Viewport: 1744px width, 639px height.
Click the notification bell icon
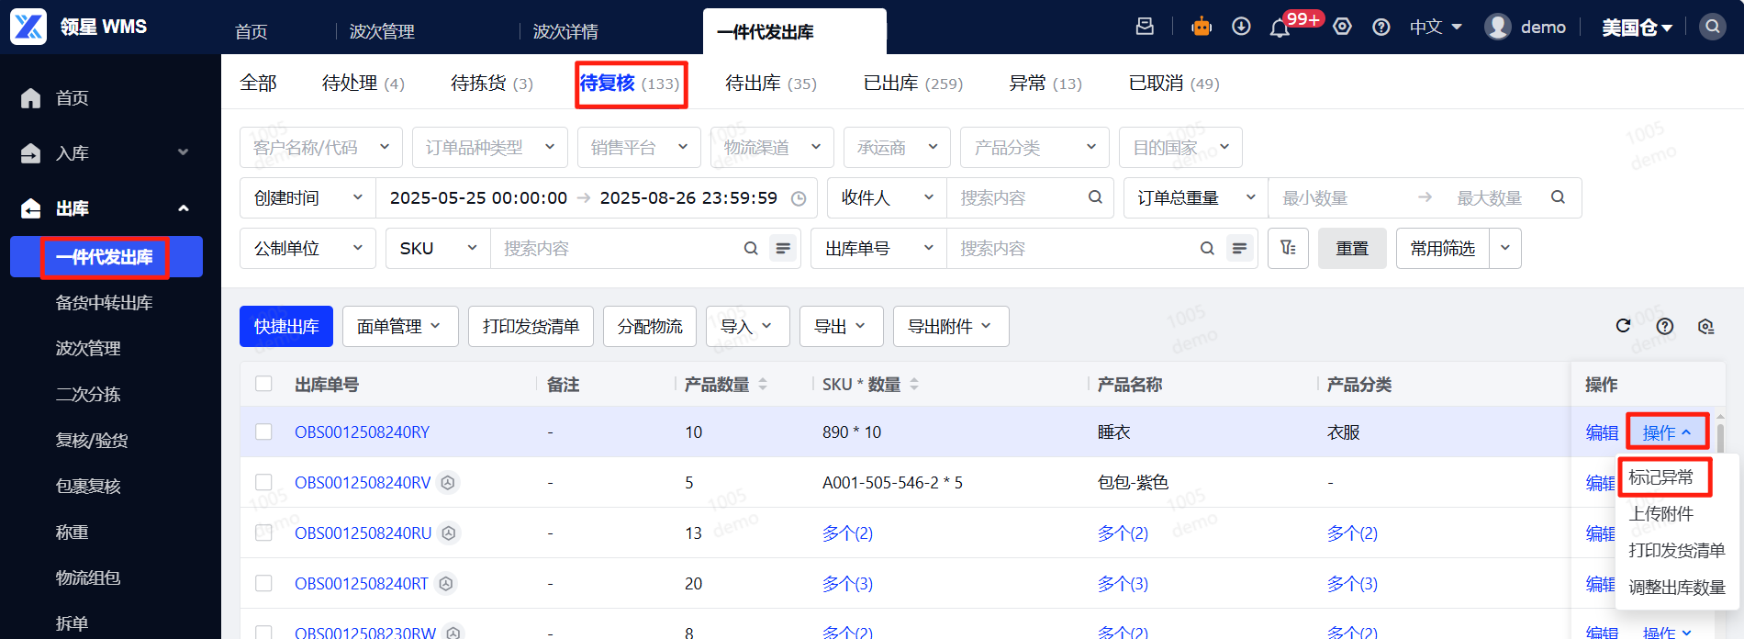click(x=1280, y=28)
